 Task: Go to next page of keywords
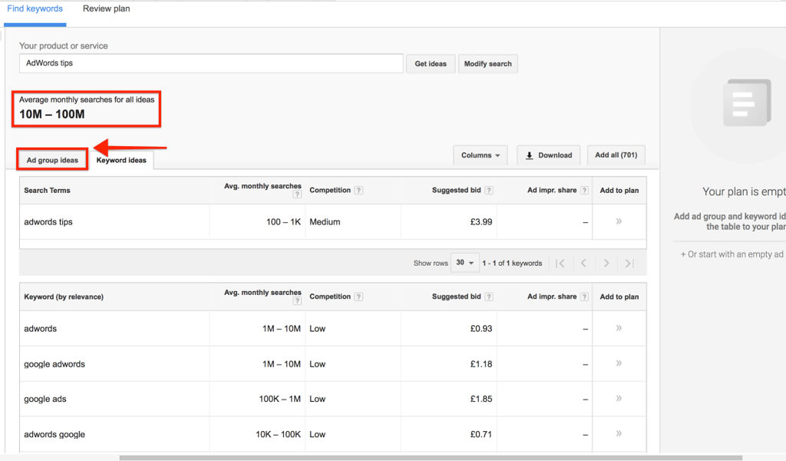click(606, 264)
